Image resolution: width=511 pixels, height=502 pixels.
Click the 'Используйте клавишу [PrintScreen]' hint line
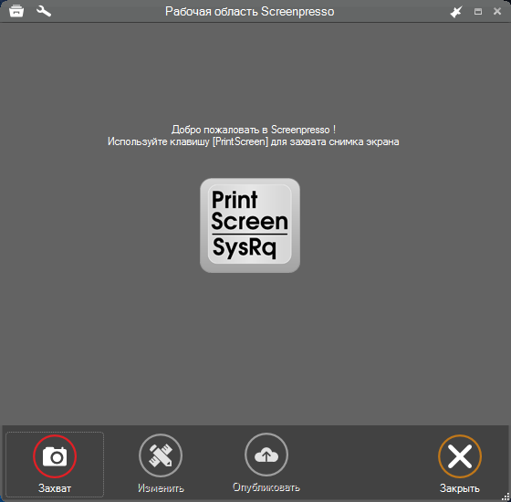tap(254, 141)
